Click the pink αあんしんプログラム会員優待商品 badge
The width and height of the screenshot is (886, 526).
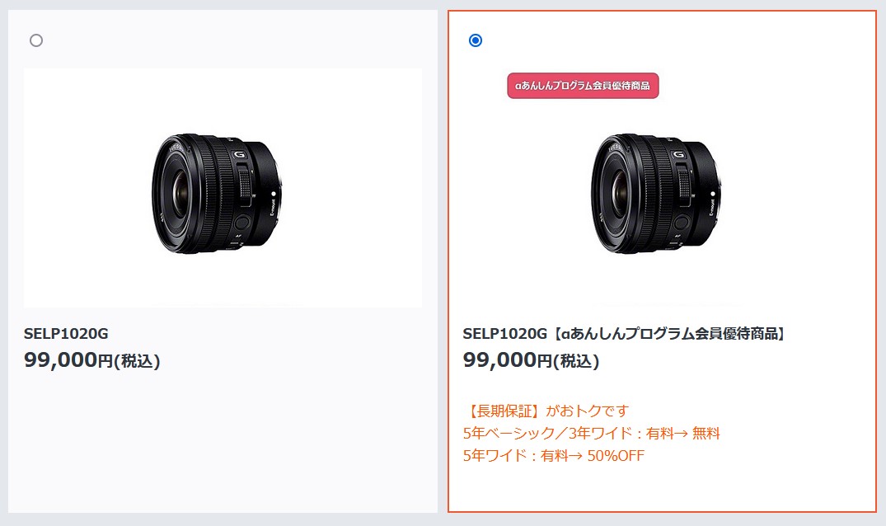coord(583,86)
